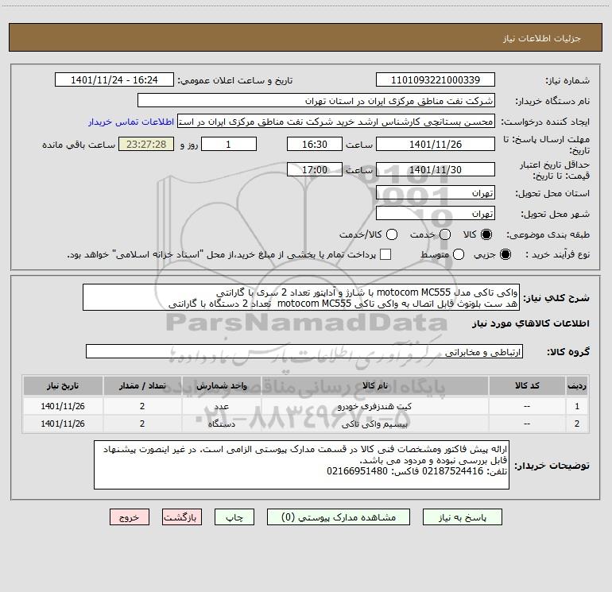Viewport: 612px width, 592px height.
Task: Click the request creator field محسن بستانچی
Action: pos(336,121)
